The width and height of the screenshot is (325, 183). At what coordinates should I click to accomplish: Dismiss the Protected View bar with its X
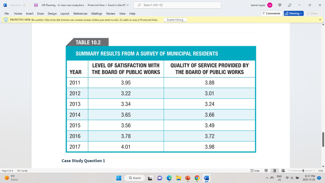pos(320,20)
